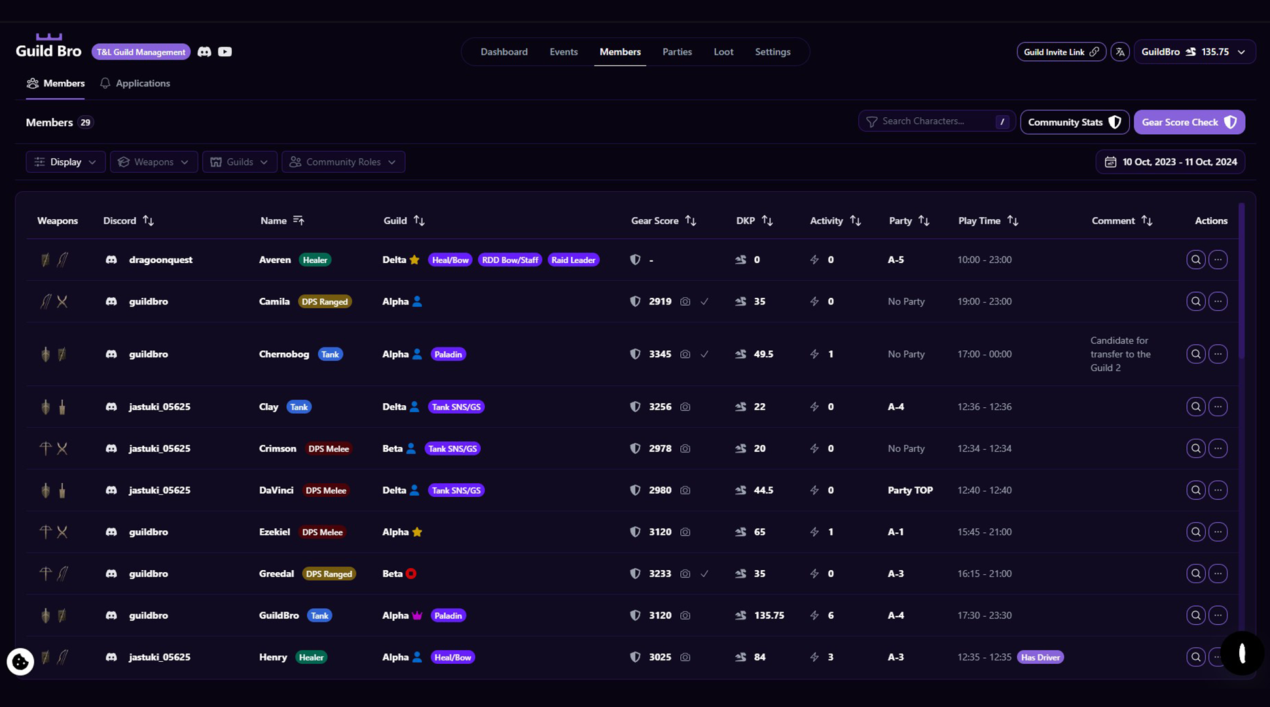The image size is (1270, 707).
Task: Open three-dots actions menu for Camila
Action: click(x=1218, y=302)
